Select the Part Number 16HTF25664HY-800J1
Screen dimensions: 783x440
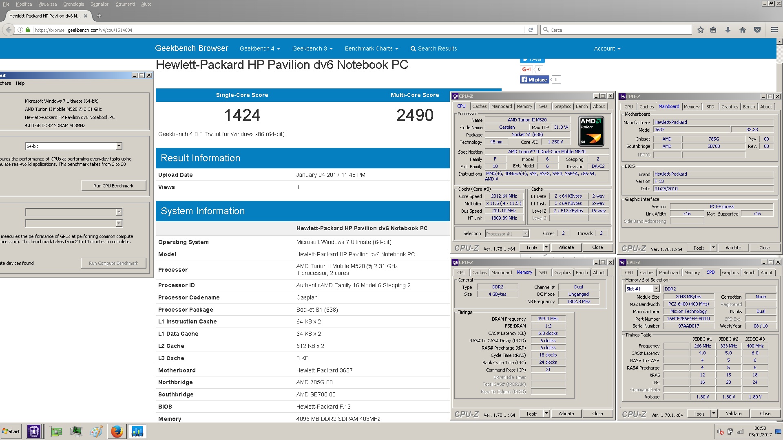pyautogui.click(x=689, y=319)
